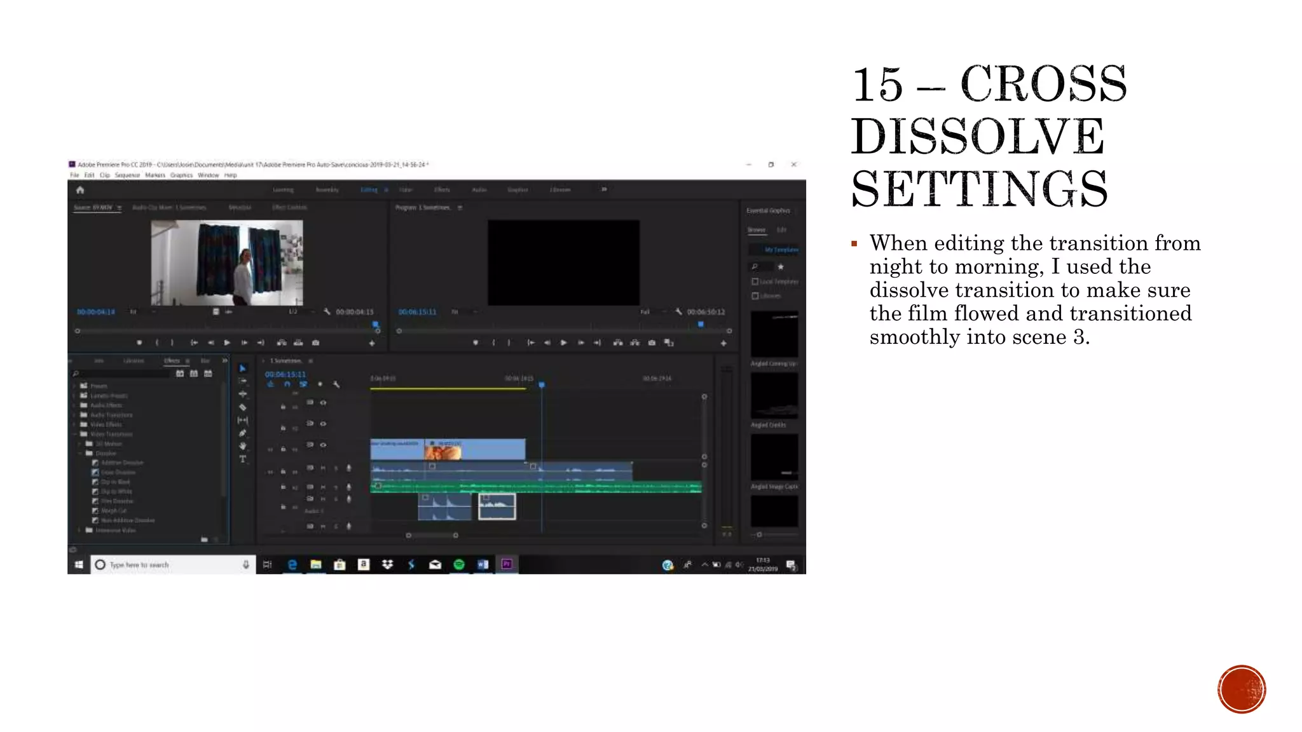Toggle the bottom video track's eye visibility

pos(323,445)
